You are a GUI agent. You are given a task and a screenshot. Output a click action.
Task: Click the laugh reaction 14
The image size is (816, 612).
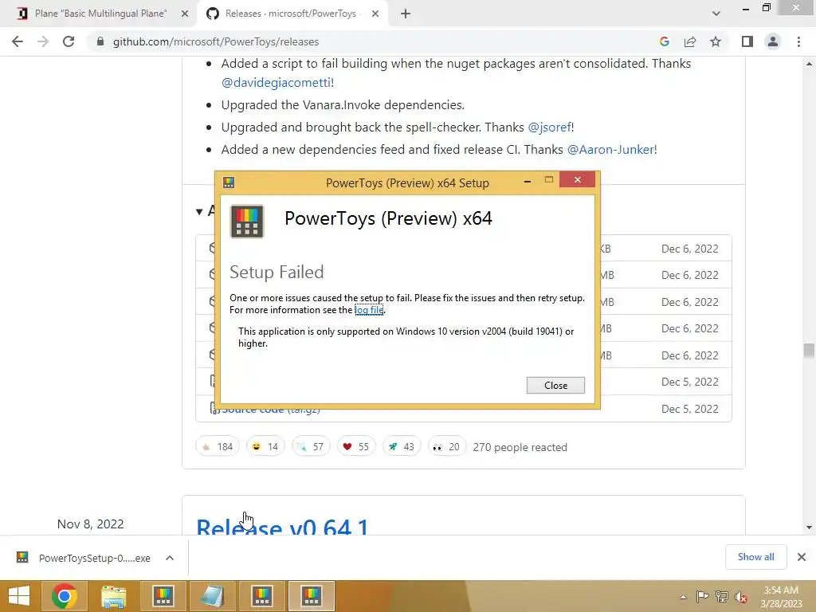(265, 446)
